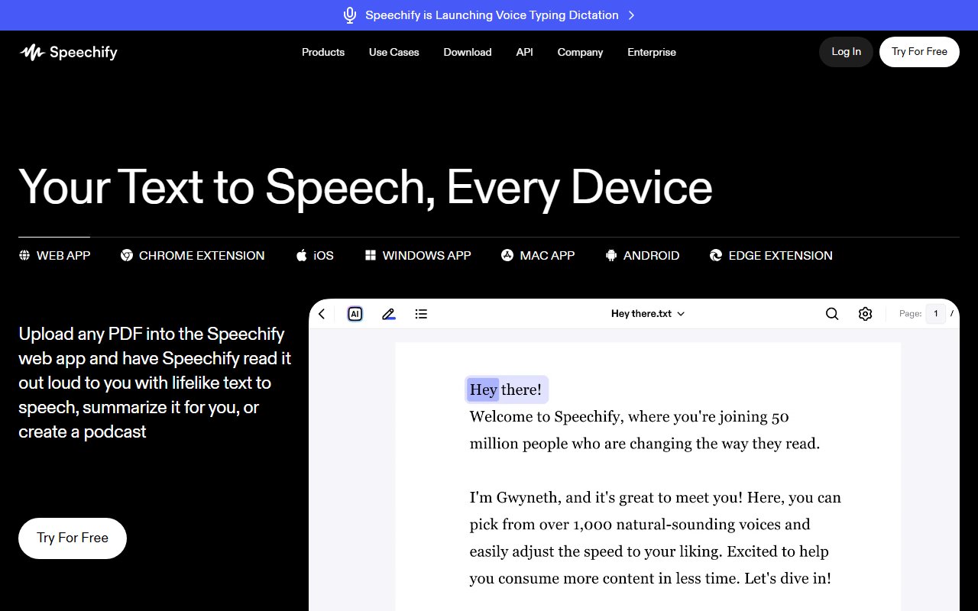
Task: Open the AI assistant icon in the reader
Action: (355, 314)
